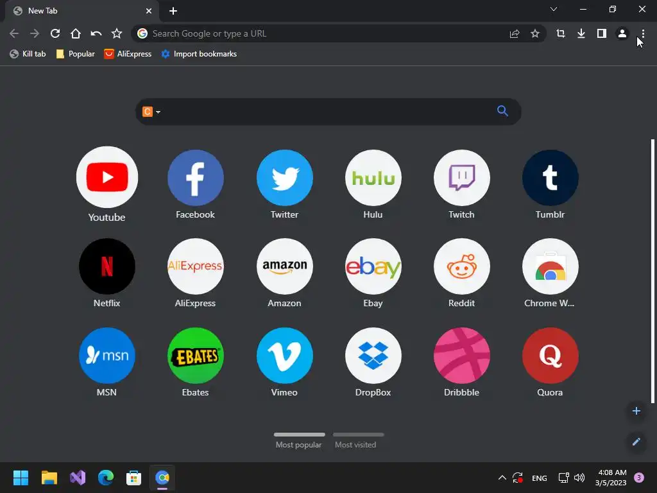Screen dimensions: 657x493
Task: Click the Import bookmarks link
Action: 199,54
